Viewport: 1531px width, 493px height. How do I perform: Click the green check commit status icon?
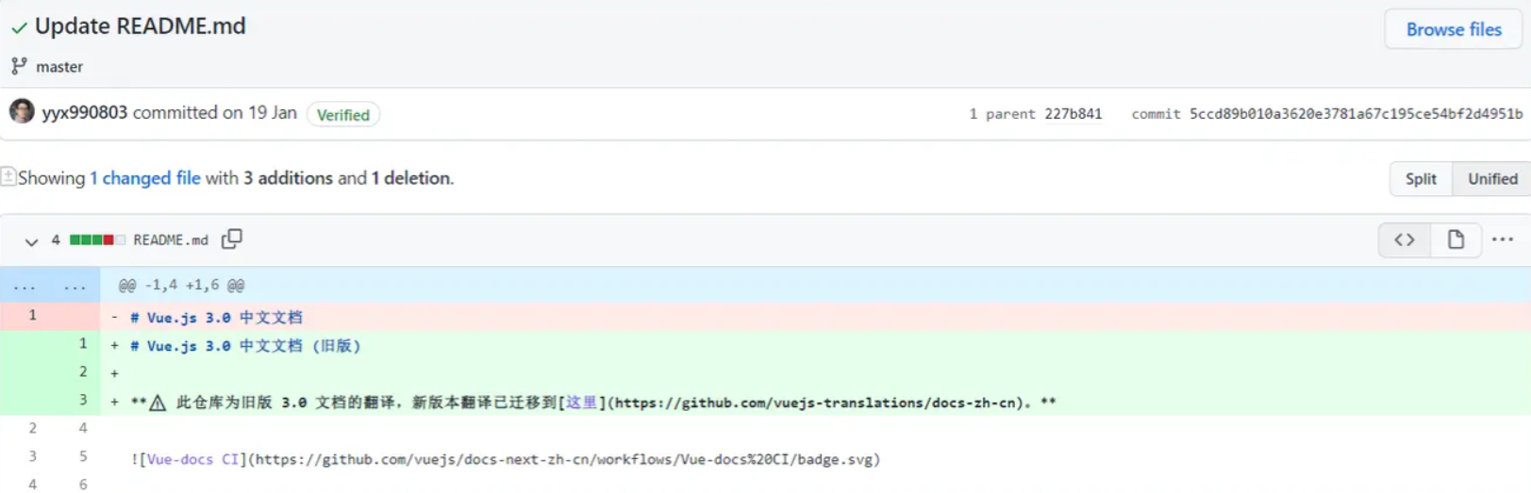click(19, 27)
